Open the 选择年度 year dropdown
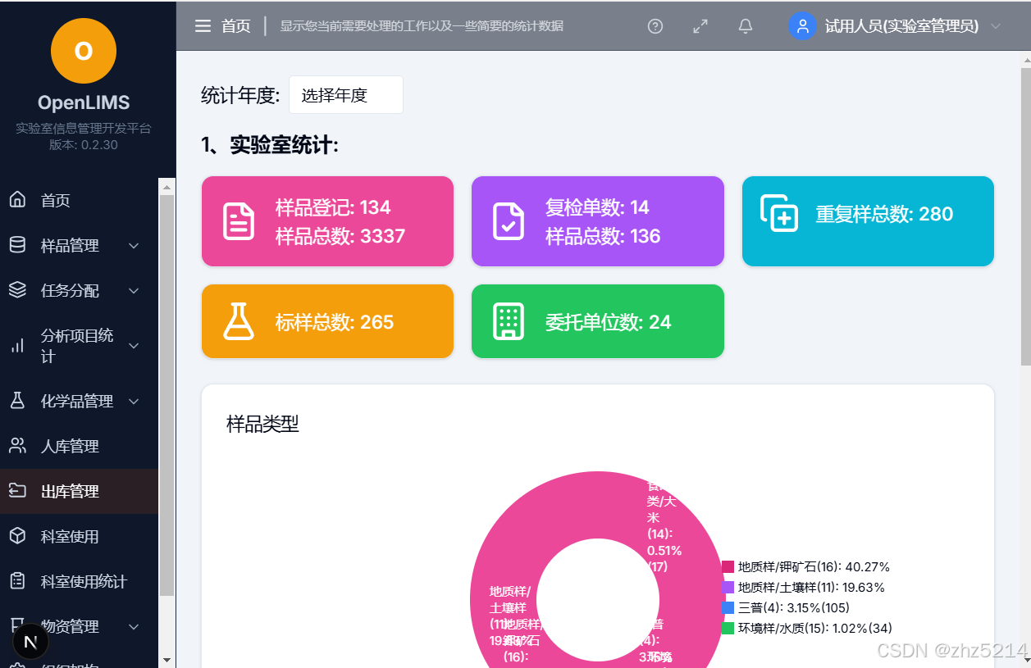The height and width of the screenshot is (668, 1031). tap(345, 95)
